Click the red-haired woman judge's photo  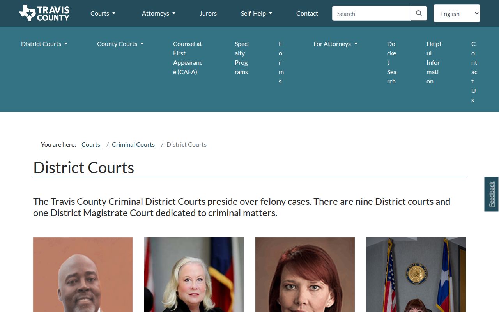(305, 275)
